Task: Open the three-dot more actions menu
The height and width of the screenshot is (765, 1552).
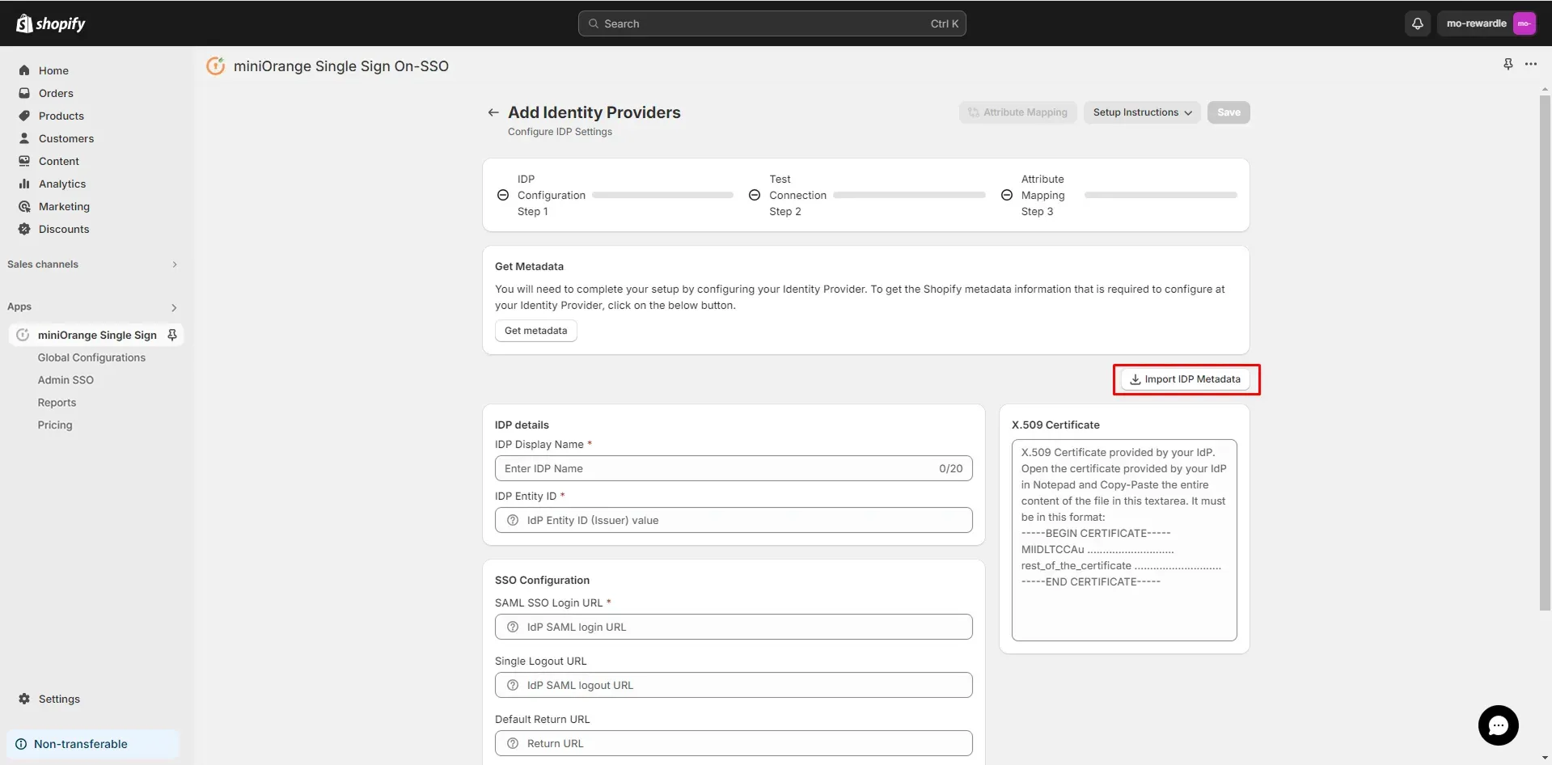Action: coord(1530,64)
